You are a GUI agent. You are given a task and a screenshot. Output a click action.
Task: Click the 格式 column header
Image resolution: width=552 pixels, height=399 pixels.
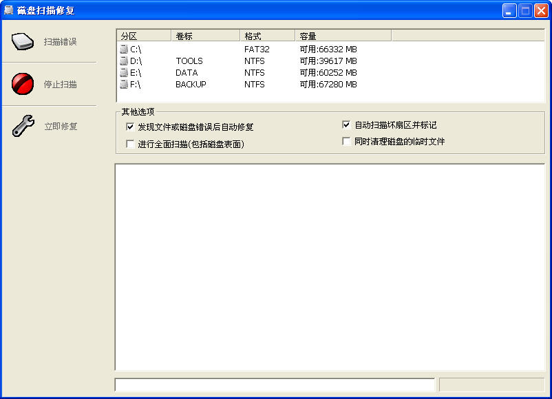(x=267, y=36)
